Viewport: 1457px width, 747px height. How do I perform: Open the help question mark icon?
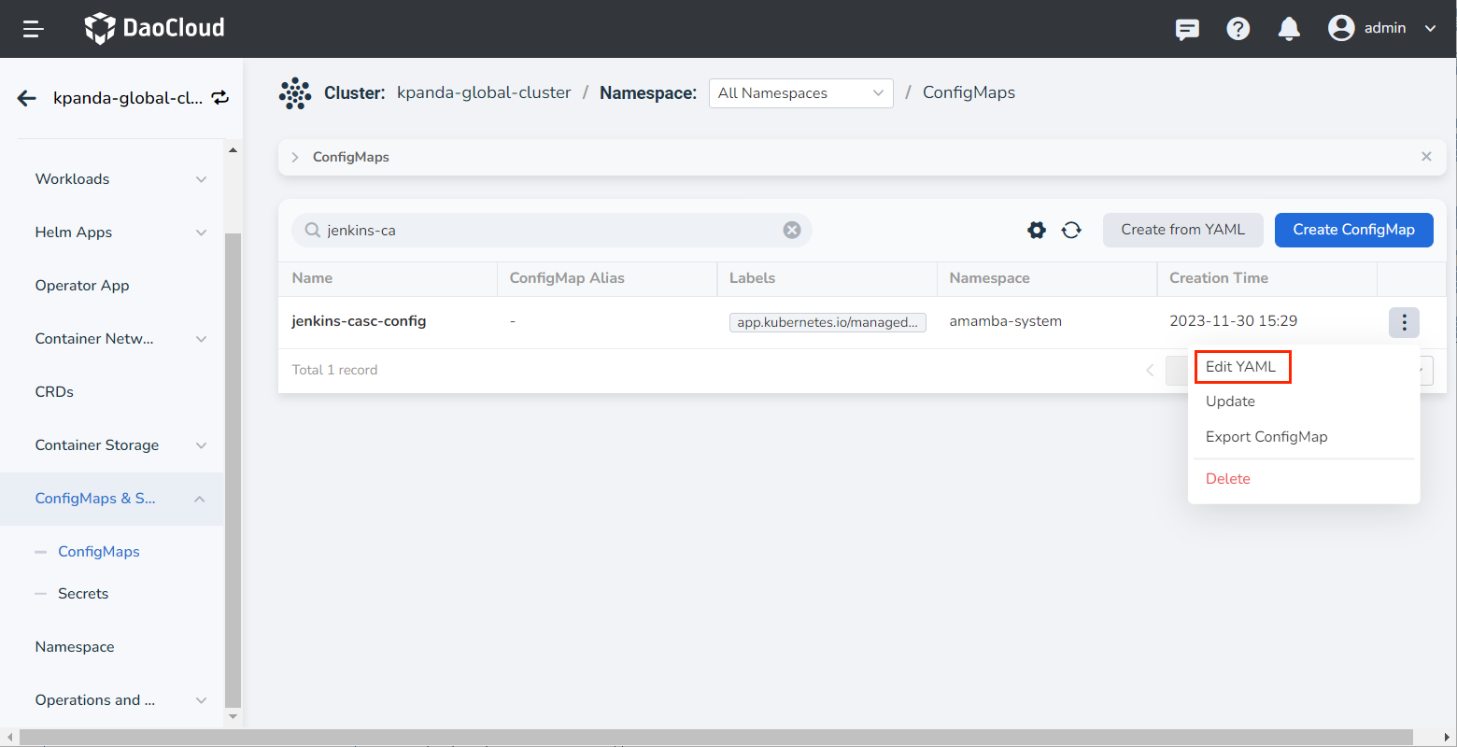1238,29
